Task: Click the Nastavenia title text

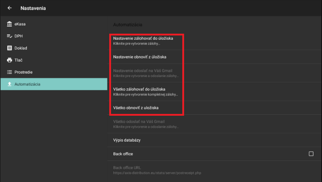Action: click(x=33, y=8)
